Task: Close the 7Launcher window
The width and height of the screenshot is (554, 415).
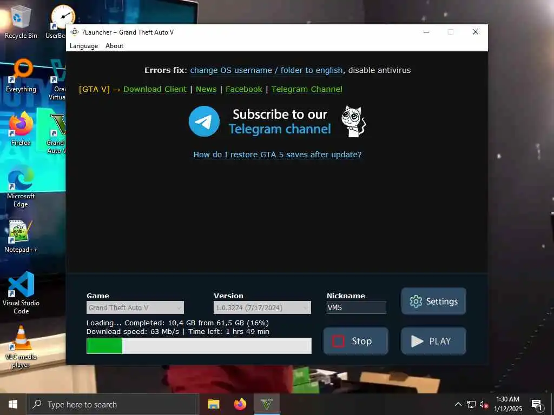Action: coord(476,32)
